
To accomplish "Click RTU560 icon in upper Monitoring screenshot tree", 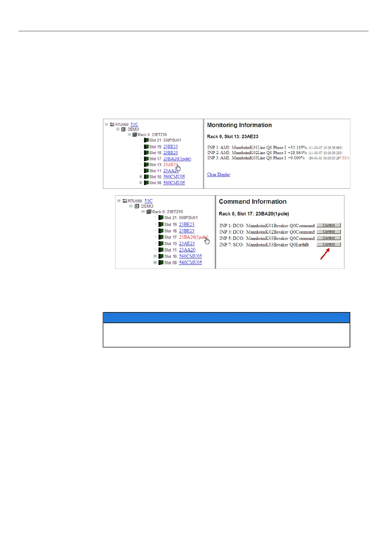I will click(x=112, y=124).
